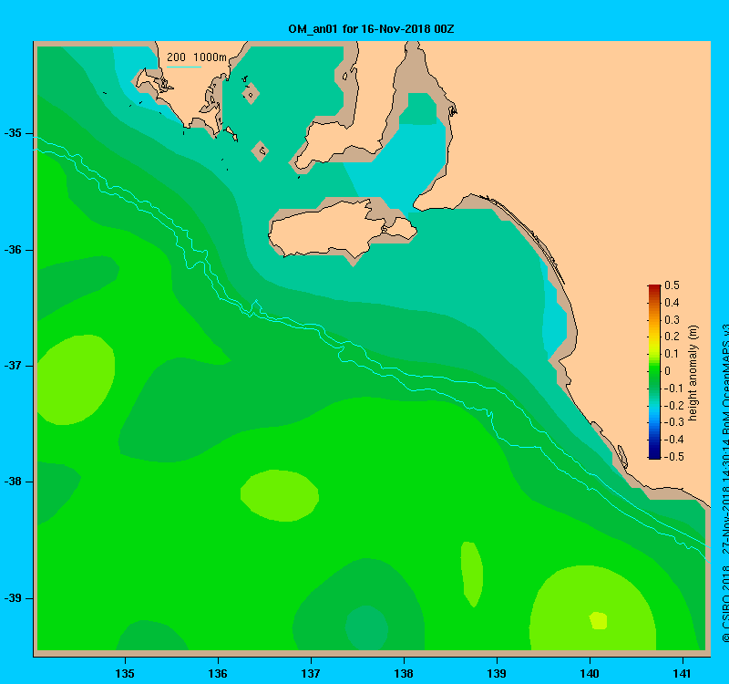Click the longitude label "140"
Screen dimensions: 729x684
(590, 673)
